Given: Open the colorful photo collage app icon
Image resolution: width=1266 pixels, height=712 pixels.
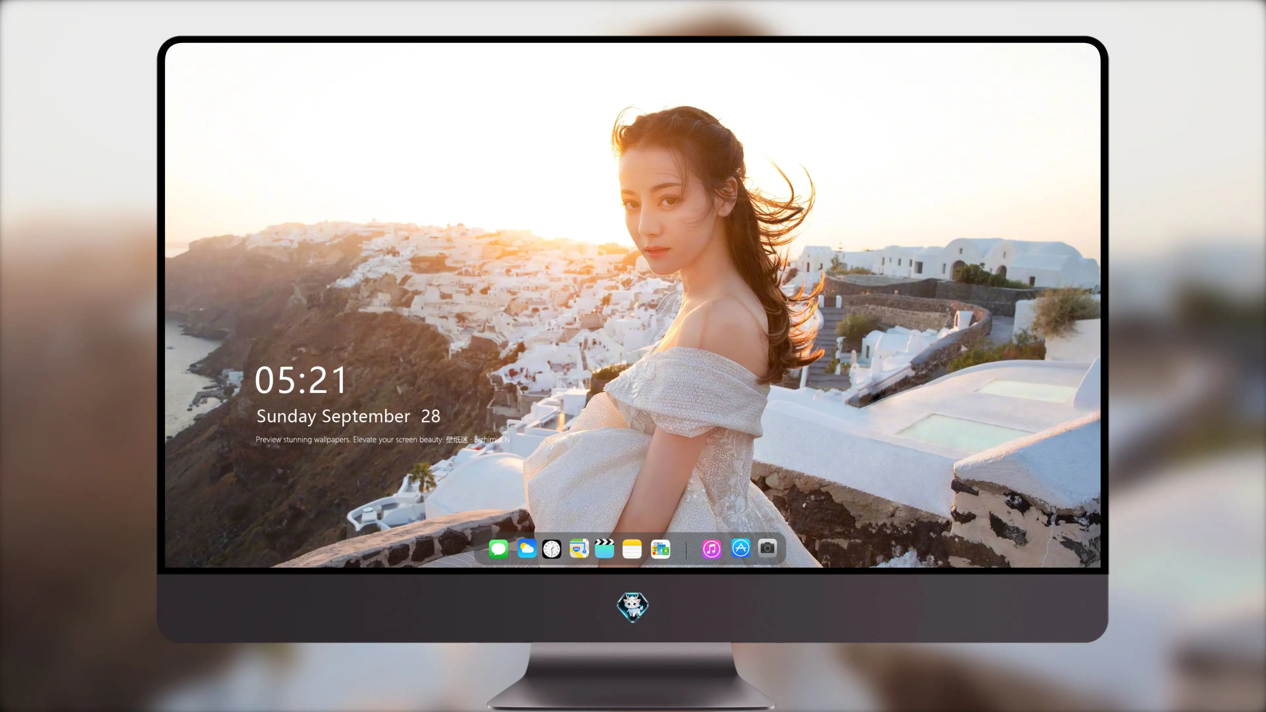Looking at the screenshot, I should click(x=660, y=549).
